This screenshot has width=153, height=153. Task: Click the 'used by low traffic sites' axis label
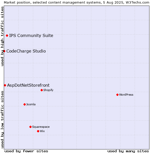pyautogui.click(x=2, y=120)
